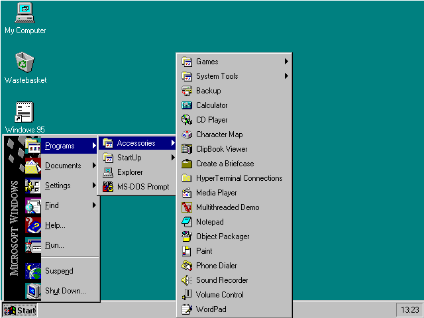Click the Backup program icon
This screenshot has width=424, height=318.
tap(187, 91)
